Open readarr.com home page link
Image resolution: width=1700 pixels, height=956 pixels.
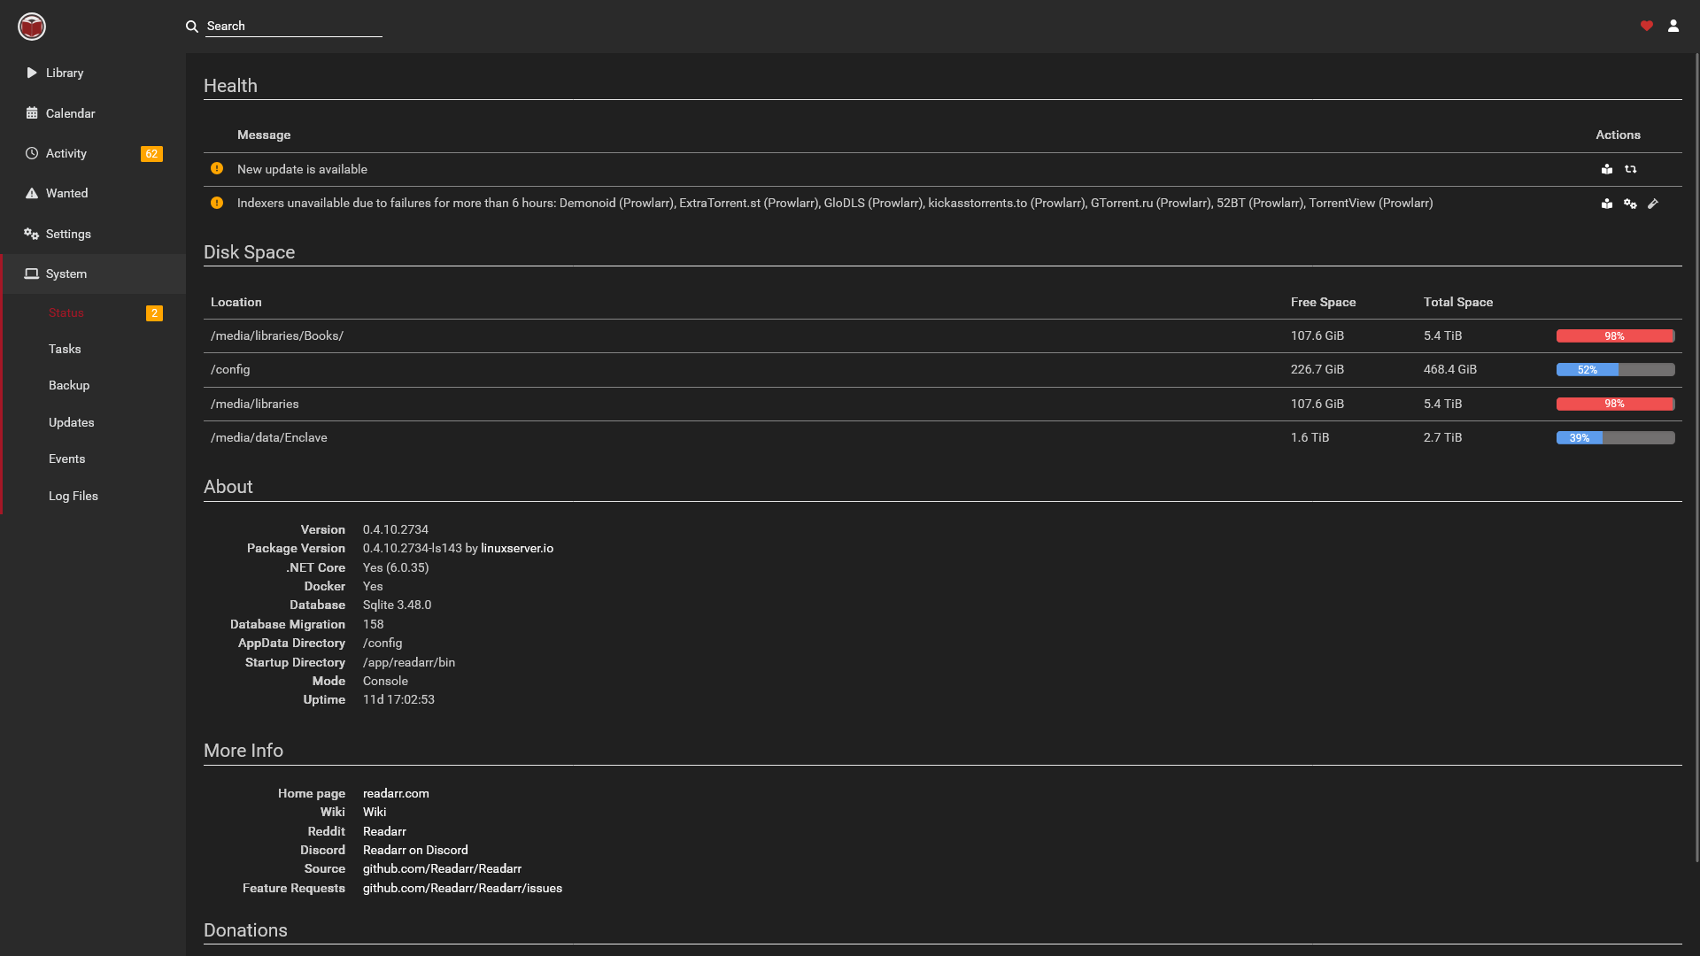[396, 793]
